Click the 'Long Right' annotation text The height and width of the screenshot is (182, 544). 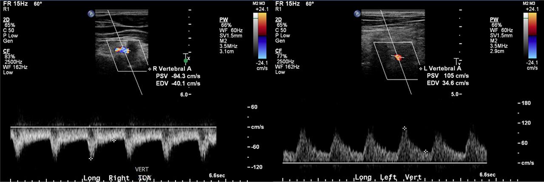point(106,178)
